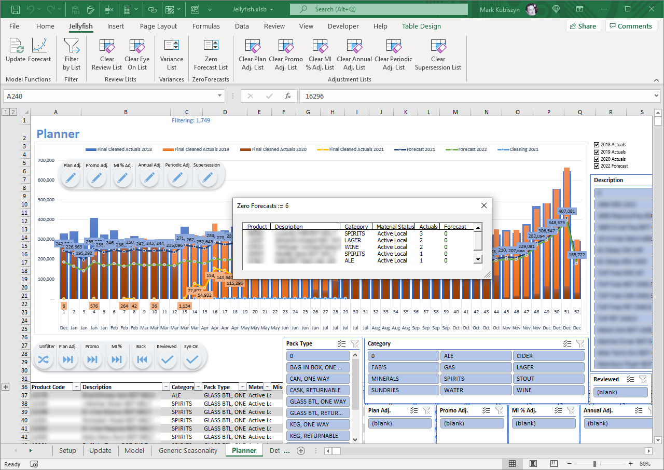Open the Generic Seasonality sheet tab
Screen dimensions: 664x470
point(188,450)
